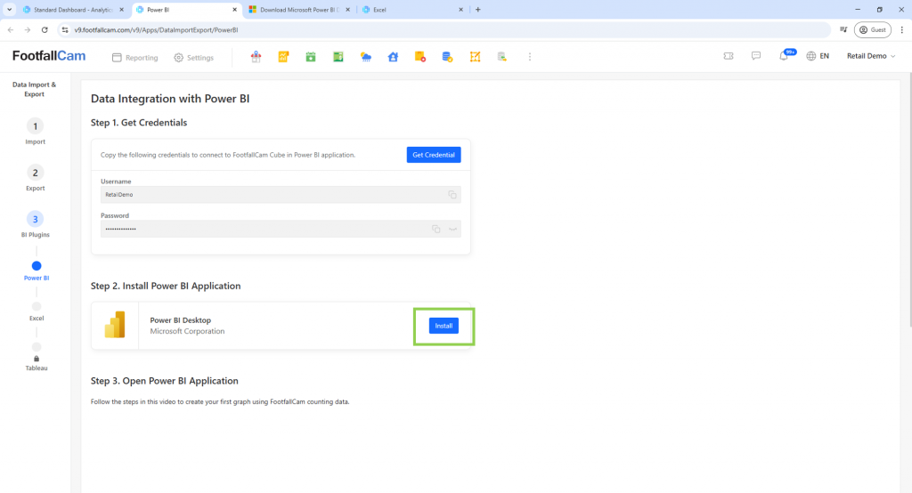Copy the Username field value
This screenshot has width=912, height=493.
coord(452,195)
